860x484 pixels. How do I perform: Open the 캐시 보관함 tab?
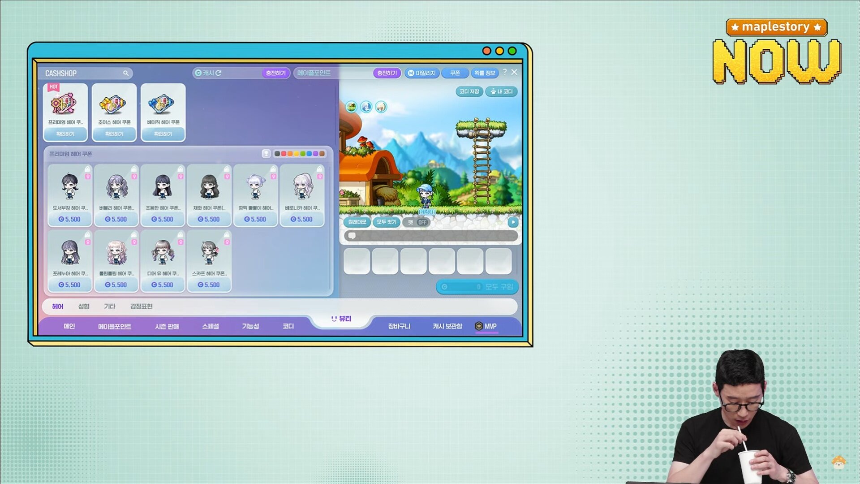coord(447,326)
